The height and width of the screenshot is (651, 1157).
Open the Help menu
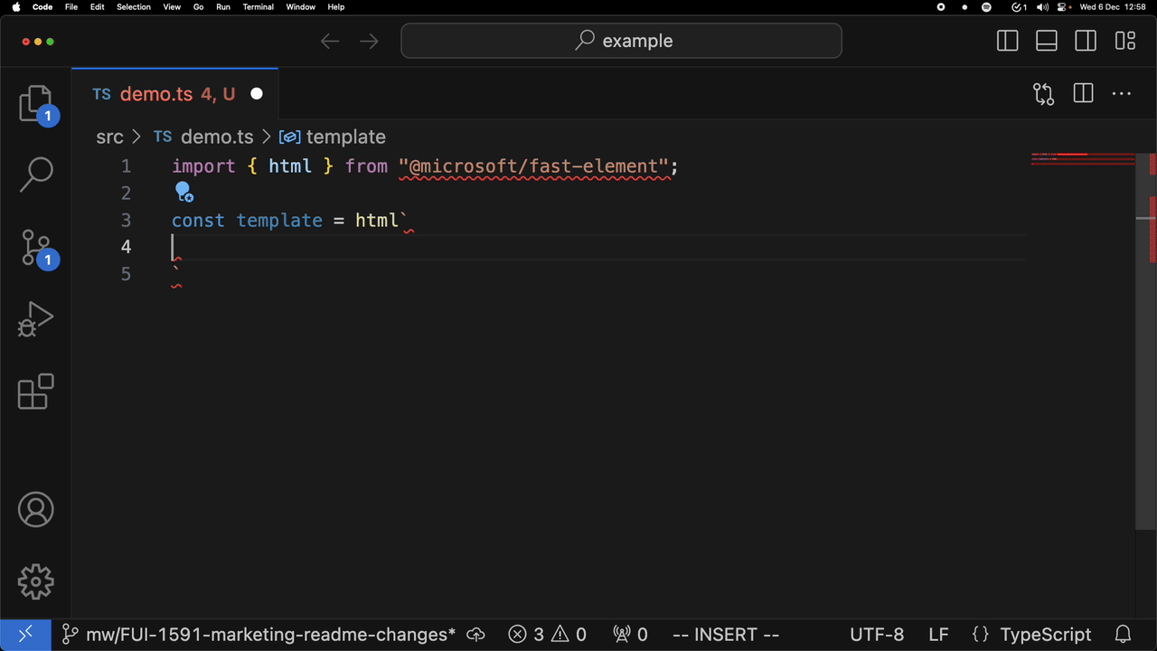[336, 6]
